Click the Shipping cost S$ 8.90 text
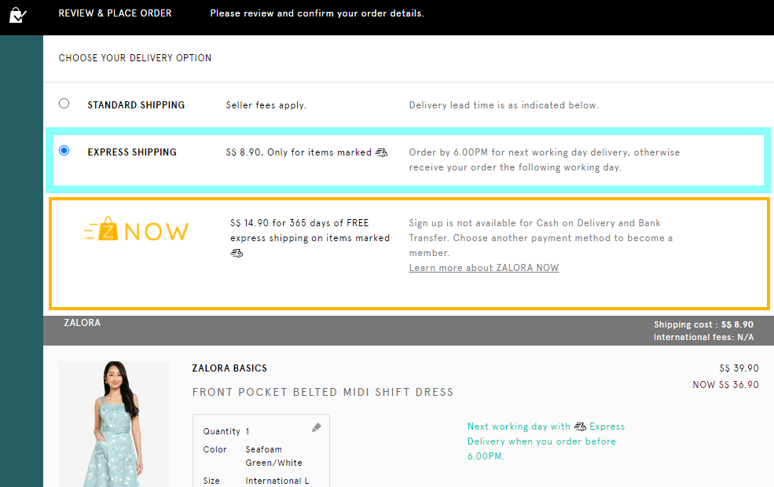Image resolution: width=774 pixels, height=487 pixels. 704,324
